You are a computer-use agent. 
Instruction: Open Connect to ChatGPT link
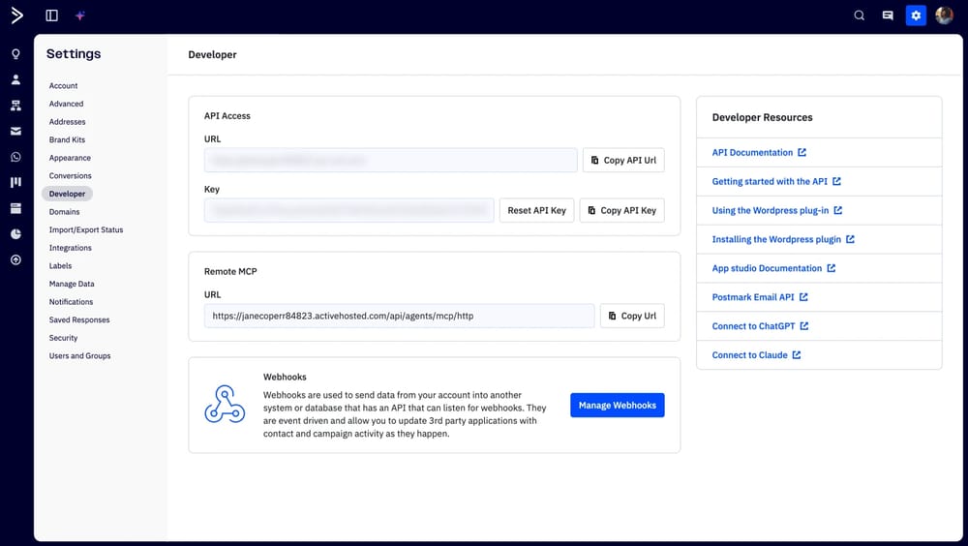[x=753, y=326]
